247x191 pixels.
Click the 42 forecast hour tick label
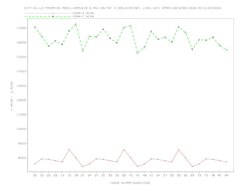click(131, 175)
